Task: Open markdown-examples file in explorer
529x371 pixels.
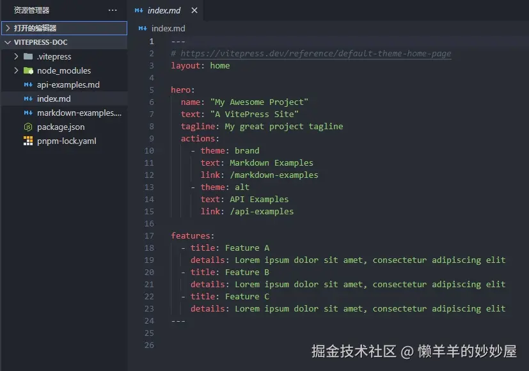Action: (79, 113)
